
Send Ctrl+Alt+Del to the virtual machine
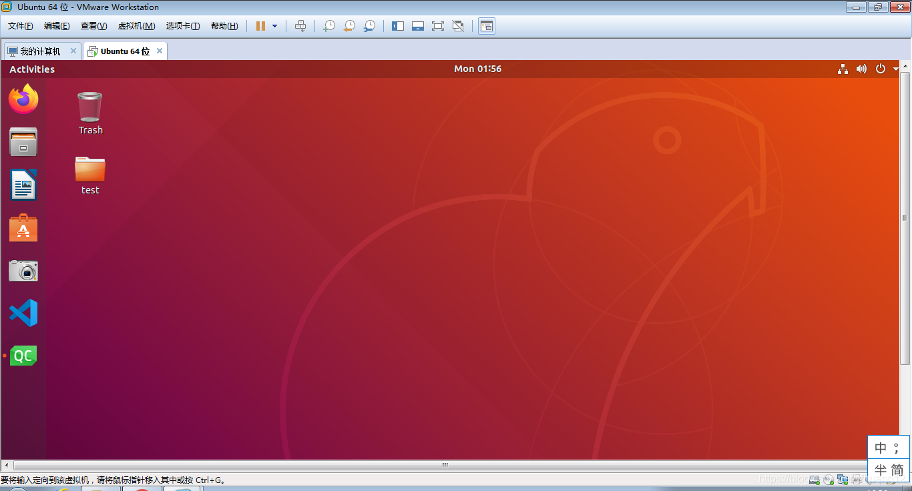coord(300,26)
